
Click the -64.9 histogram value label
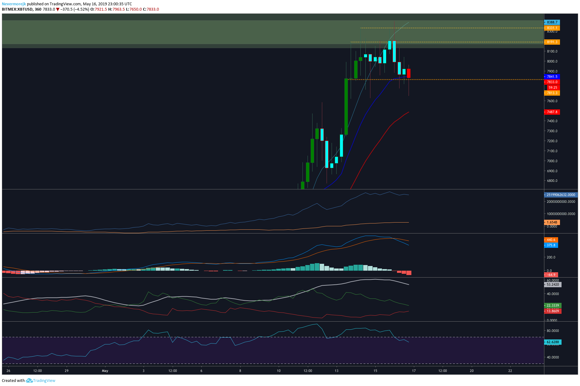551,275
